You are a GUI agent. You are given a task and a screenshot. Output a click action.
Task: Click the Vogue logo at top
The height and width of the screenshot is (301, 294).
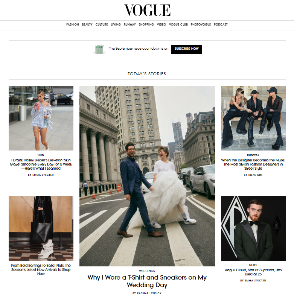tap(147, 10)
